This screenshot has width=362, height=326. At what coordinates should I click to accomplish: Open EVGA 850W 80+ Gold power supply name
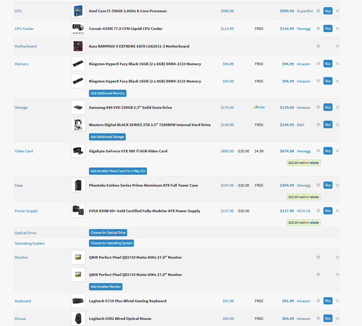(x=144, y=211)
